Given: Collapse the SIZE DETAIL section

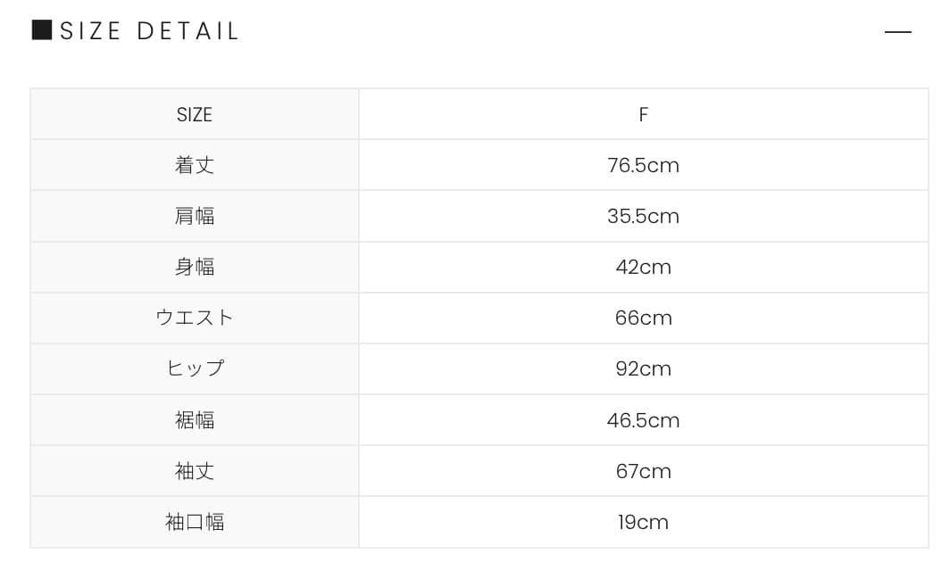Looking at the screenshot, I should (x=897, y=32).
